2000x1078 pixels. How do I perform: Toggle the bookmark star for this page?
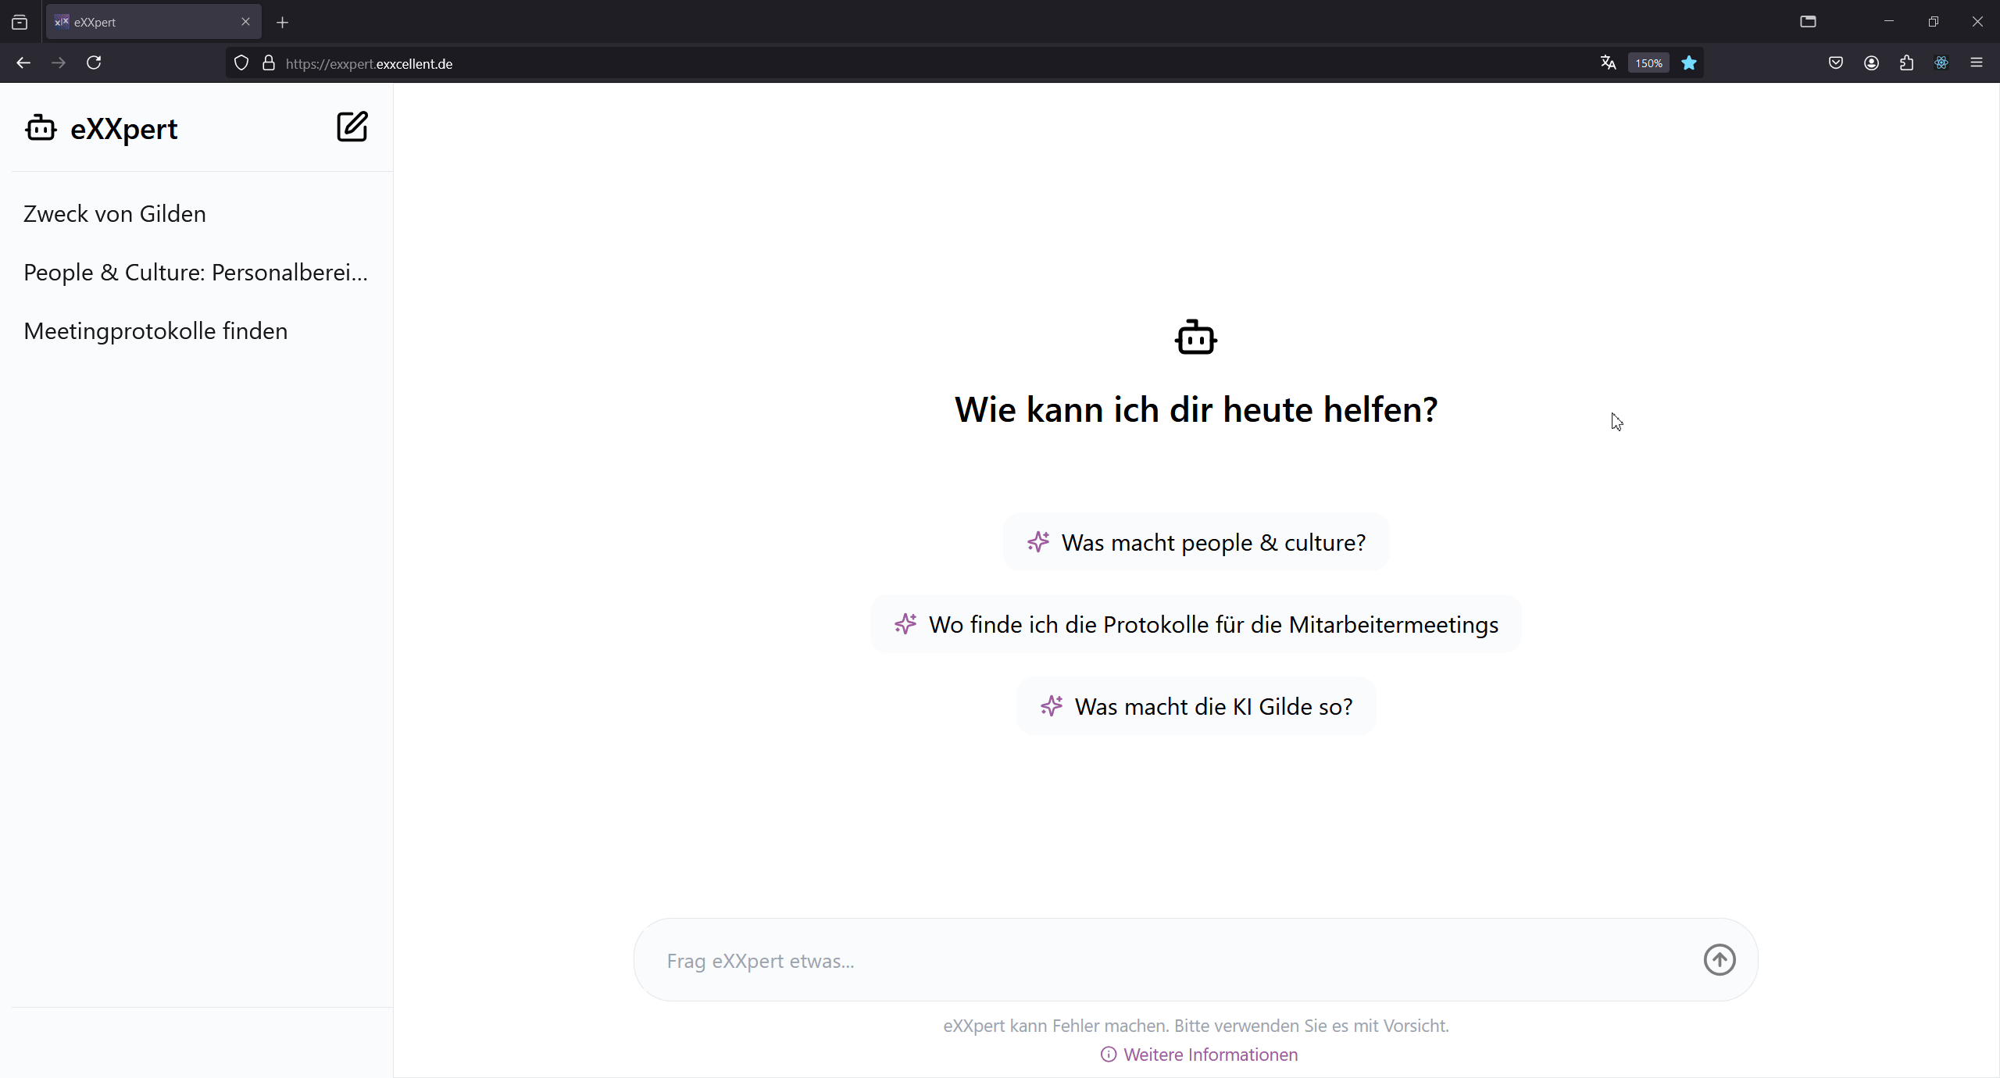coord(1689,62)
